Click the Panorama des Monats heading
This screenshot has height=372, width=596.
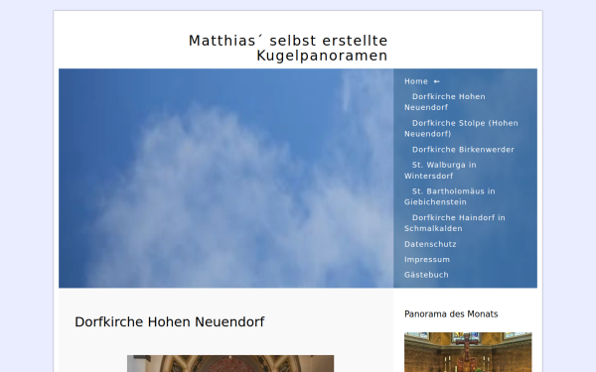tap(451, 313)
